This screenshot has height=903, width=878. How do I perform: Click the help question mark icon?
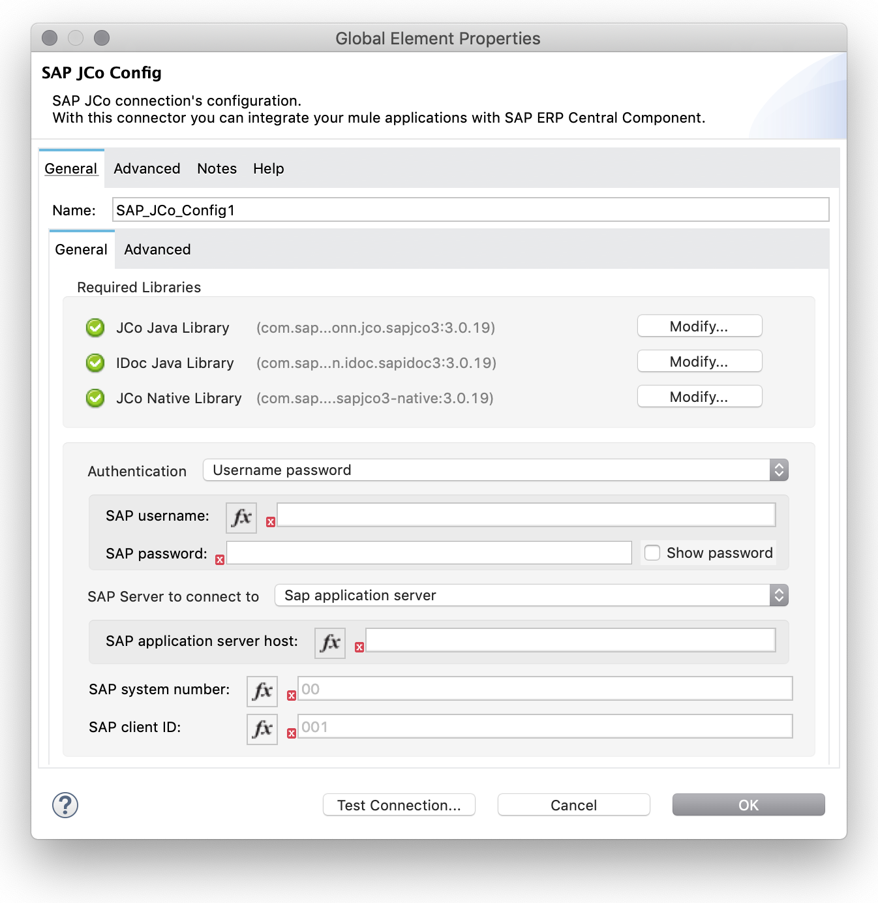tap(65, 805)
